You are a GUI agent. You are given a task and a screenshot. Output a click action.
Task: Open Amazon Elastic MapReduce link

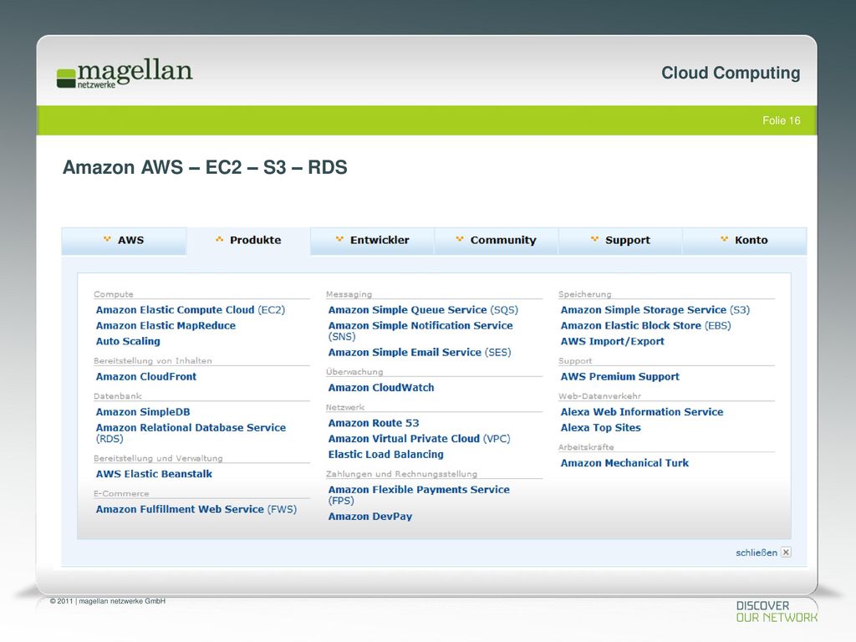(166, 326)
